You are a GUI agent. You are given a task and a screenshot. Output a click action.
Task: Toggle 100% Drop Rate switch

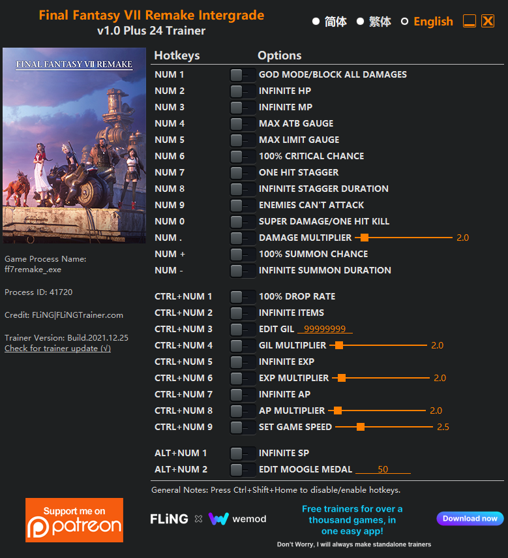pyautogui.click(x=243, y=297)
